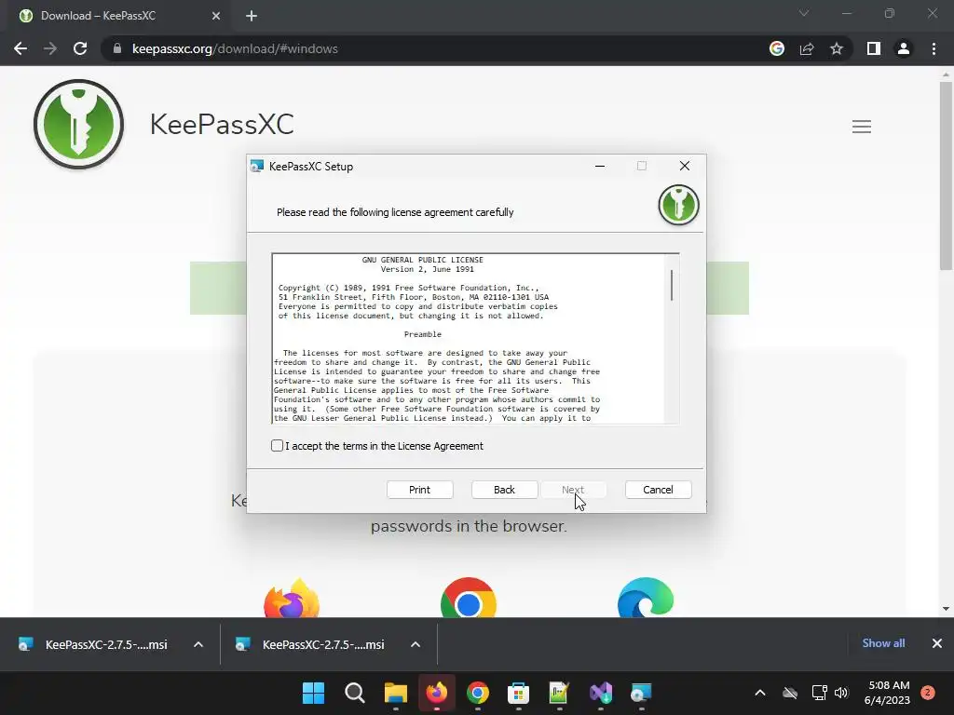954x715 pixels.
Task: Open Chrome from the taskbar
Action: pos(478,693)
